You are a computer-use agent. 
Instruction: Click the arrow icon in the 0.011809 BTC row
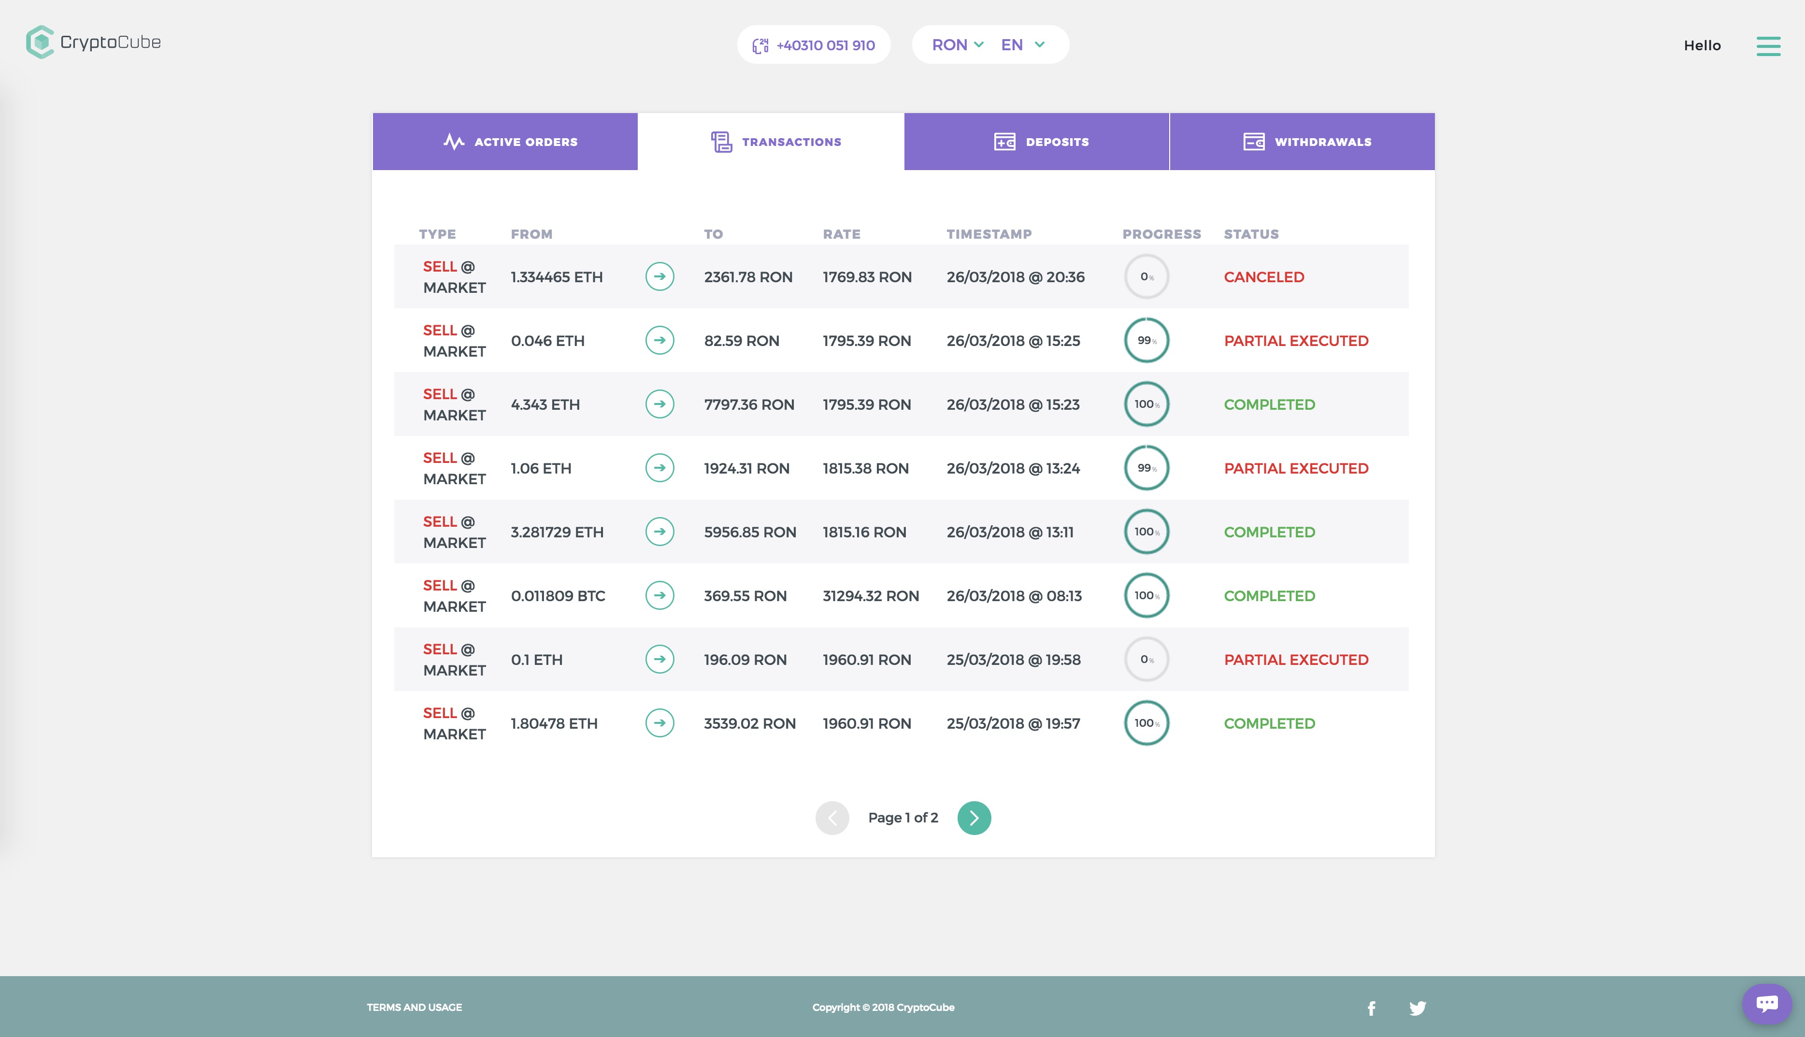pos(659,595)
